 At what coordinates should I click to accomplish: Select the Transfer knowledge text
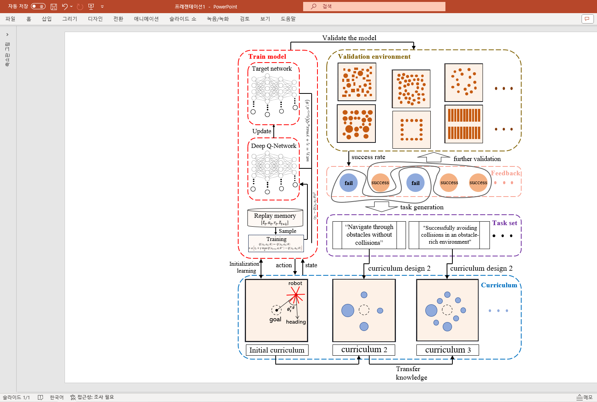[411, 373]
